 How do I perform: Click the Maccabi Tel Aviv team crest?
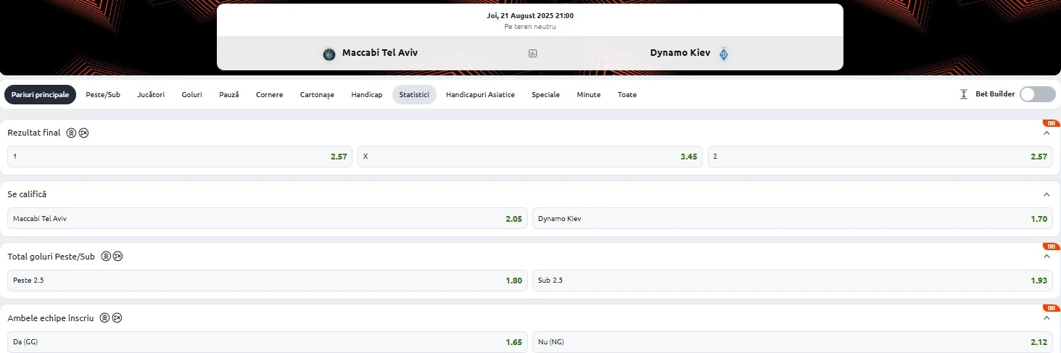click(x=329, y=53)
